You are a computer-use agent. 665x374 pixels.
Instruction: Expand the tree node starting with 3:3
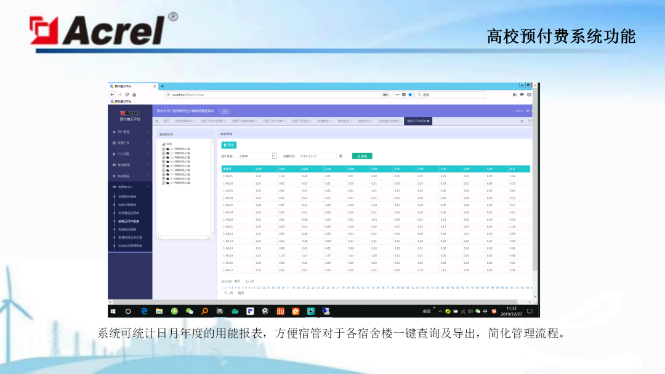pyautogui.click(x=163, y=157)
